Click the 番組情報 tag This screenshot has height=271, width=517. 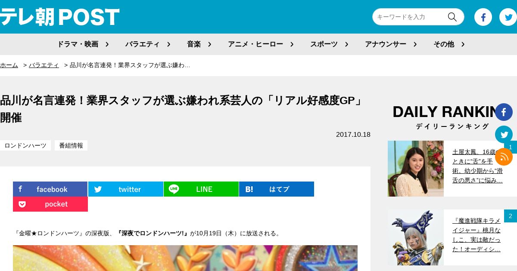[71, 145]
